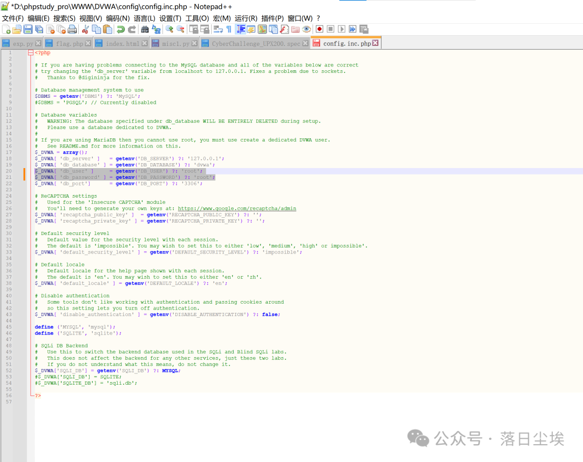
Task: Open the 宏(M) menu
Action: tap(222, 18)
